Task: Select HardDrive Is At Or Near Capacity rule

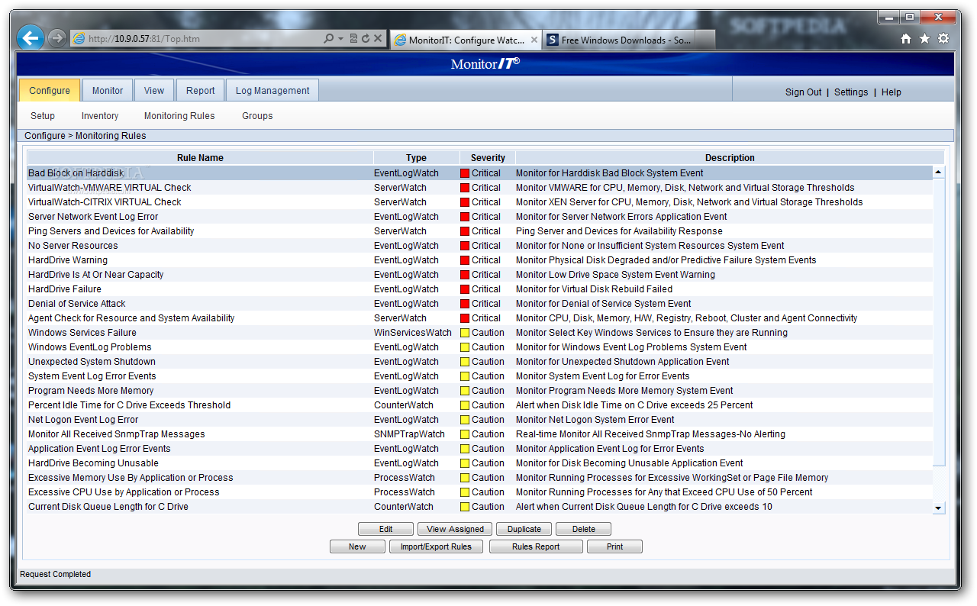Action: [x=479, y=275]
